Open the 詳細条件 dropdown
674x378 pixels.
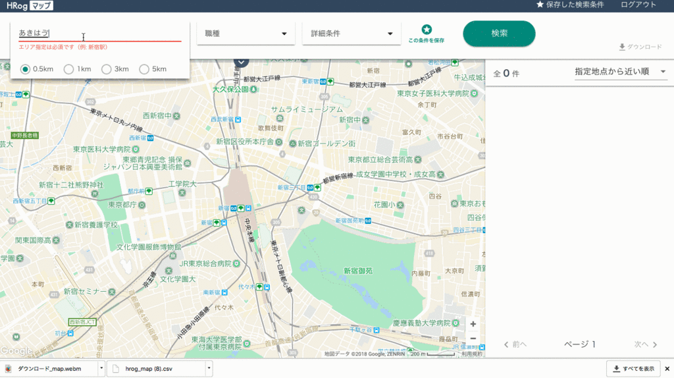pos(351,34)
